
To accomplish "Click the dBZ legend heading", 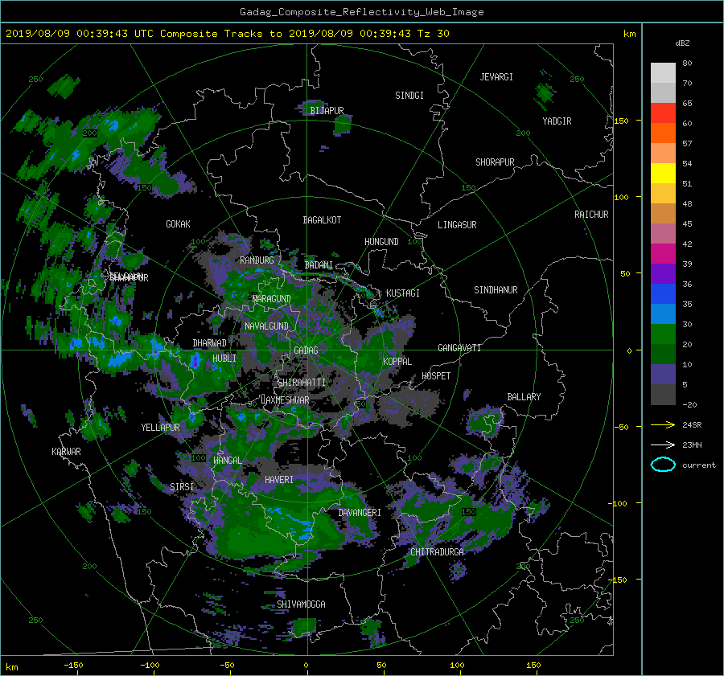I will (682, 43).
